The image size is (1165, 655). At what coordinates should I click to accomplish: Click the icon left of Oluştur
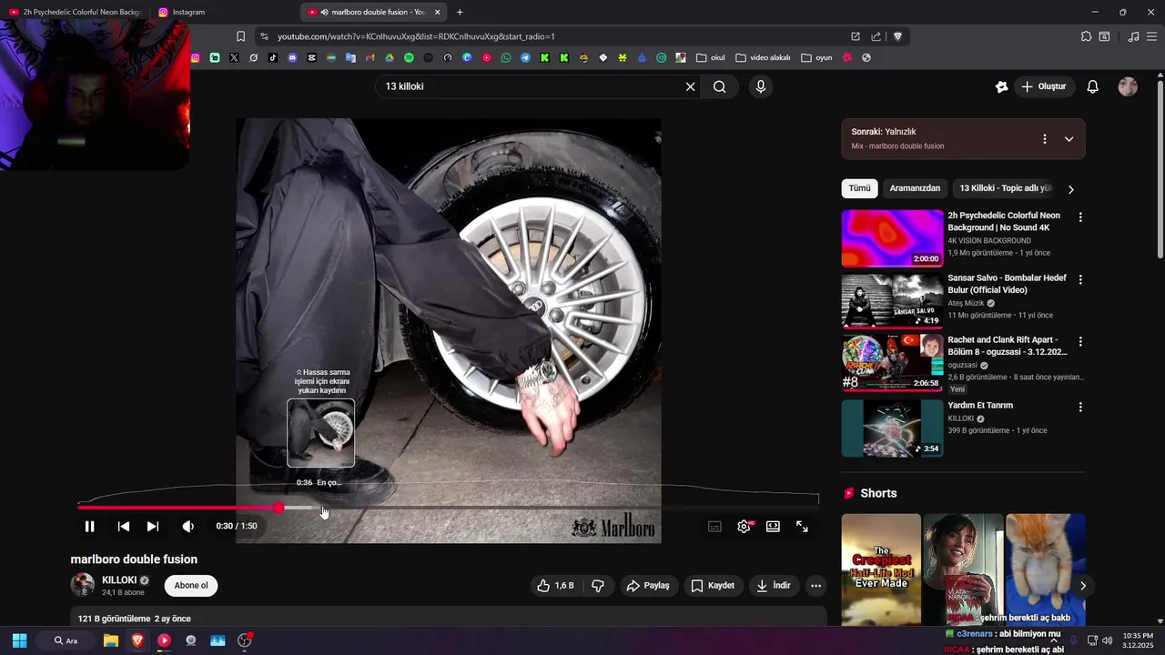pyautogui.click(x=1002, y=86)
